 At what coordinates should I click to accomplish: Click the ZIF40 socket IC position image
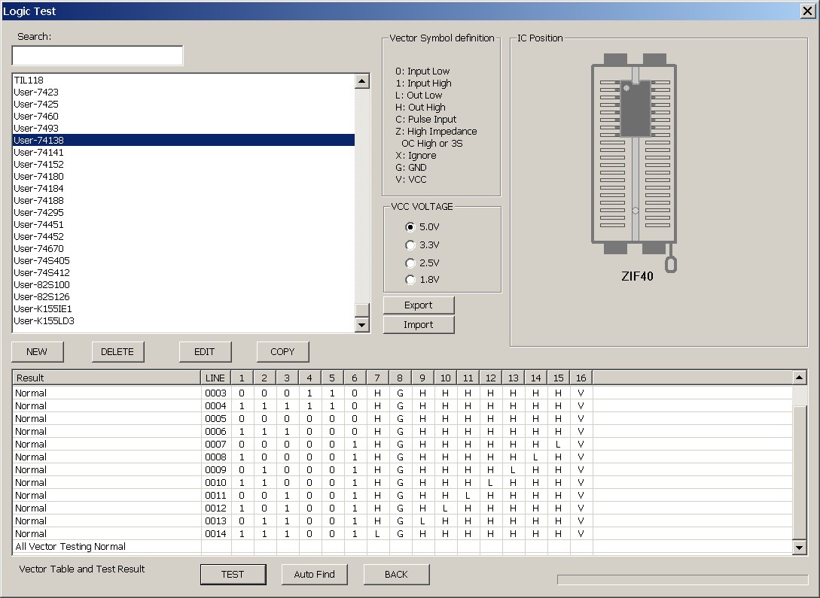(x=635, y=158)
